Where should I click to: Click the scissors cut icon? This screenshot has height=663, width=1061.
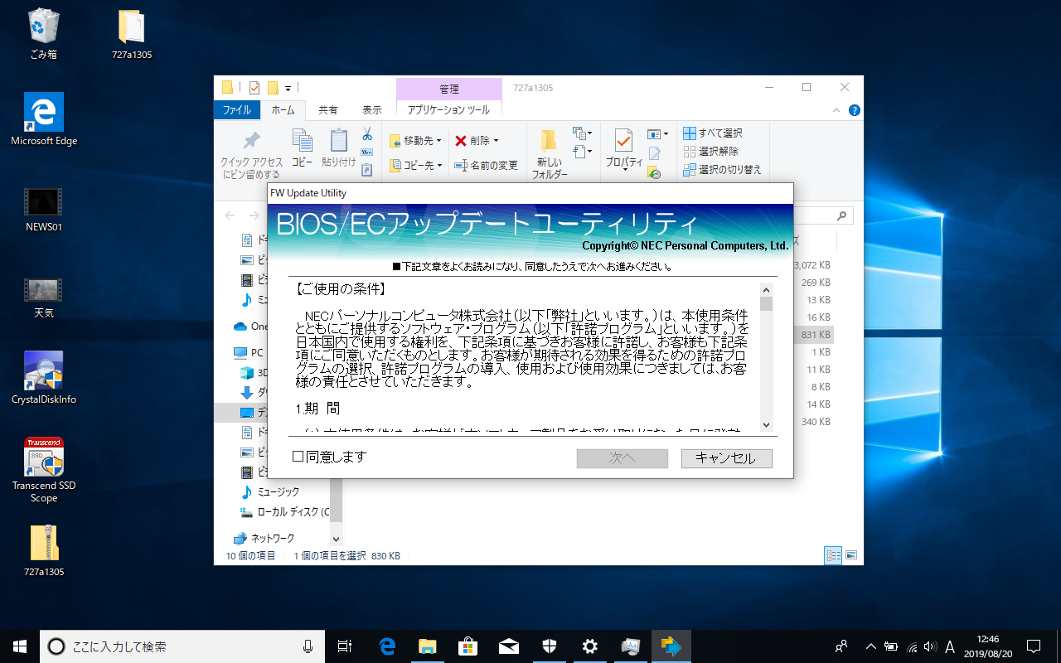click(x=366, y=134)
